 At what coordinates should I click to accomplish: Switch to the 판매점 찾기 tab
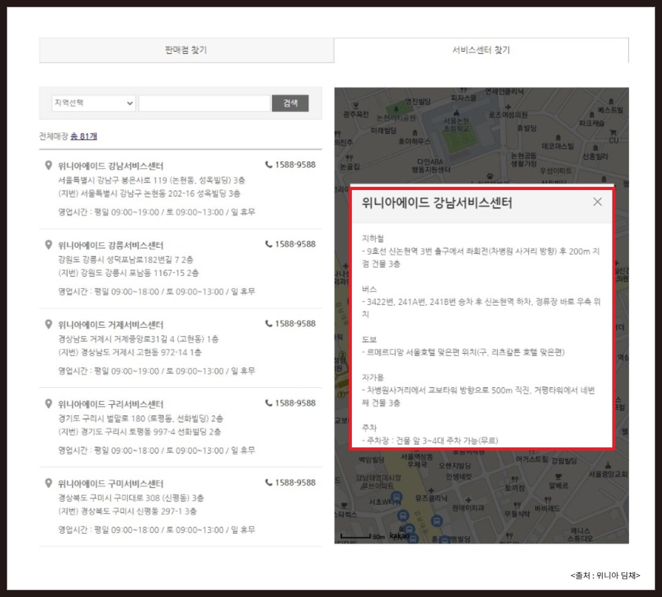tap(186, 50)
